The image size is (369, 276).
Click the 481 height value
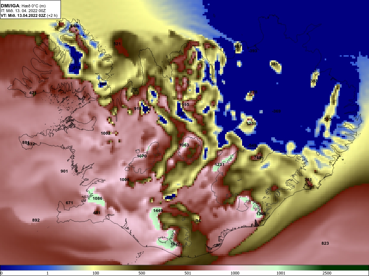click(x=97, y=213)
